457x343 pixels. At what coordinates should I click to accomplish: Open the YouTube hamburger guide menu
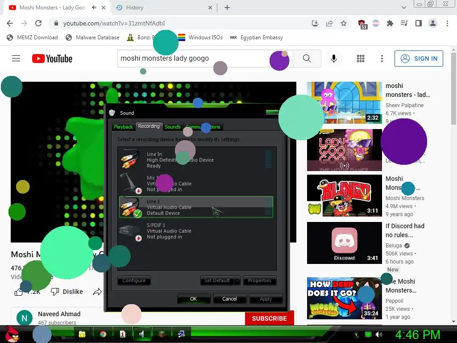(x=16, y=59)
